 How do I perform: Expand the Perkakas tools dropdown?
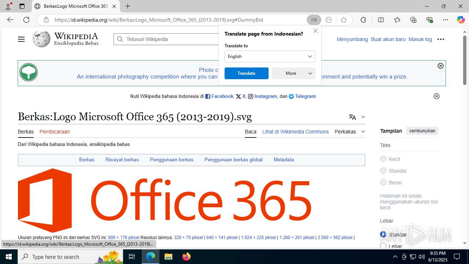(x=350, y=132)
